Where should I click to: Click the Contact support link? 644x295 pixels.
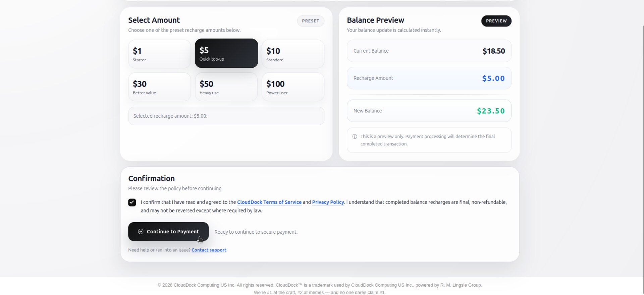(209, 250)
